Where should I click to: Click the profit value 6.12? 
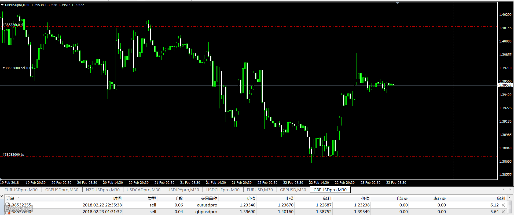click(494, 205)
